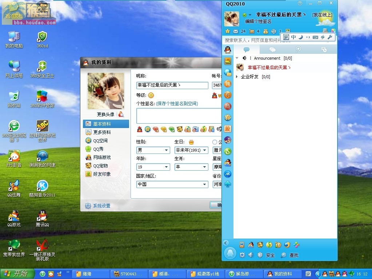
Task: Open the globe folder icon in QQ sidebar
Action: coord(228,72)
